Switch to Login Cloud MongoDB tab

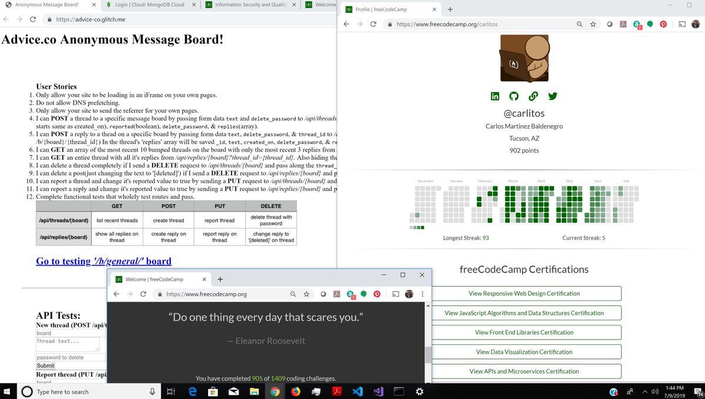point(150,5)
